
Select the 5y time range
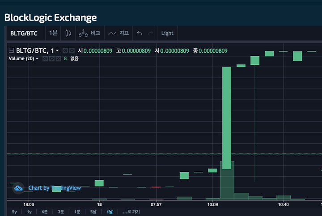(14, 212)
